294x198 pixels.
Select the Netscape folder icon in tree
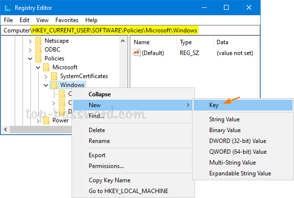tap(38, 41)
